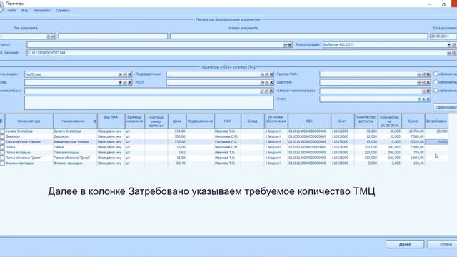Tick checkbox for Папка row
Screen dimensions: 457x257
[2, 148]
